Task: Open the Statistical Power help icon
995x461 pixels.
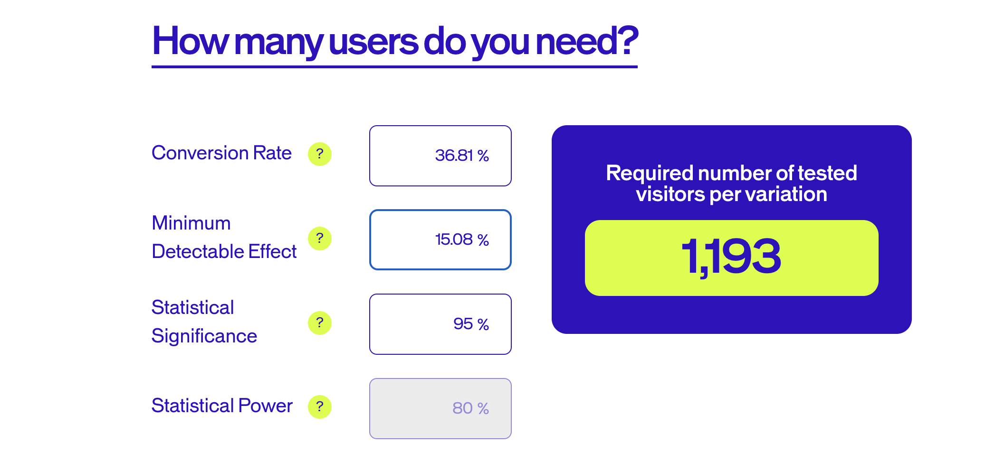Action: click(320, 407)
